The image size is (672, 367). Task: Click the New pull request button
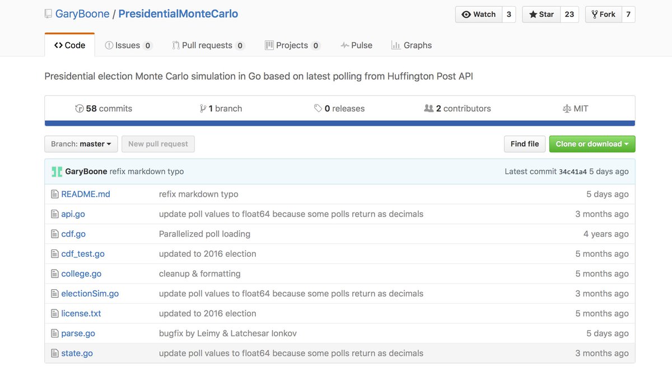click(x=158, y=144)
